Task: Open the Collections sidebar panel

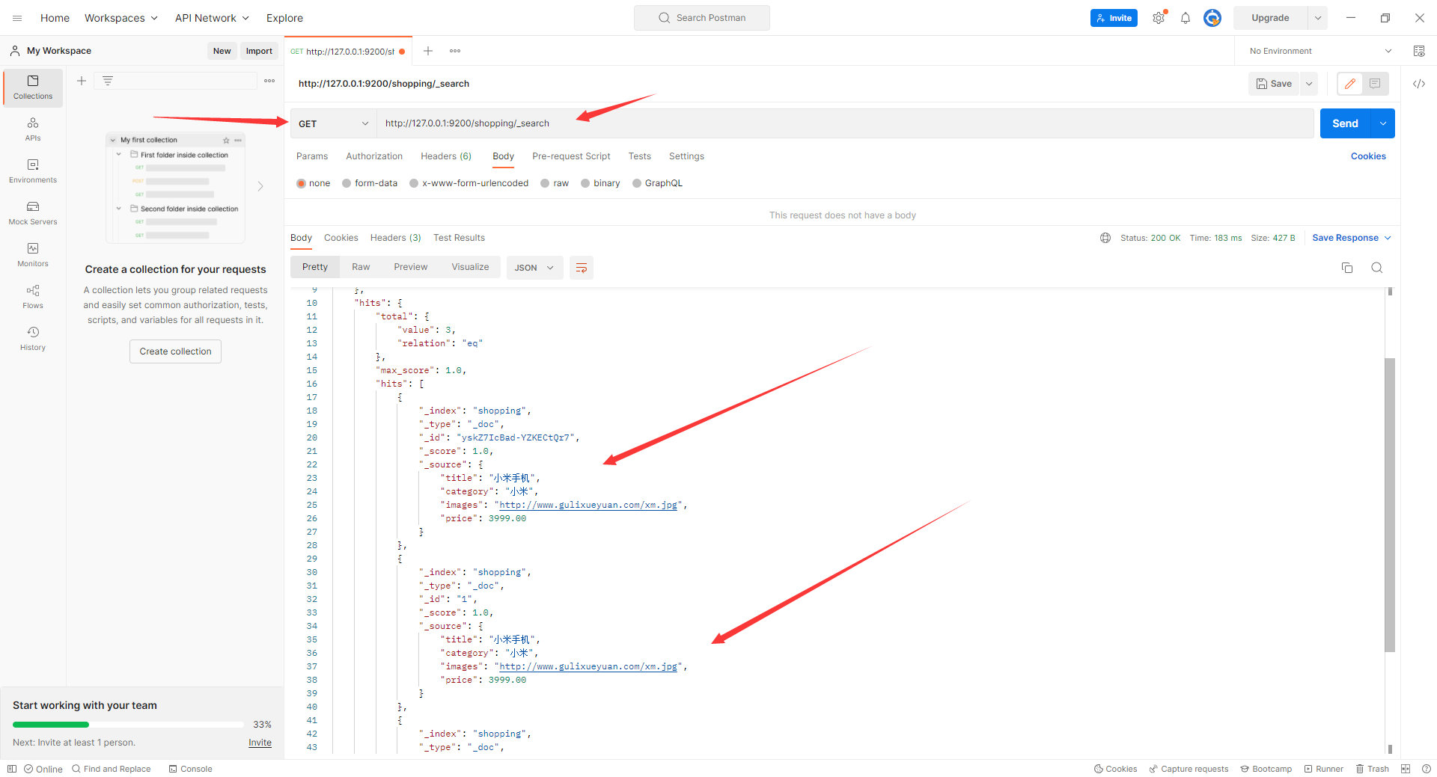Action: tap(33, 87)
